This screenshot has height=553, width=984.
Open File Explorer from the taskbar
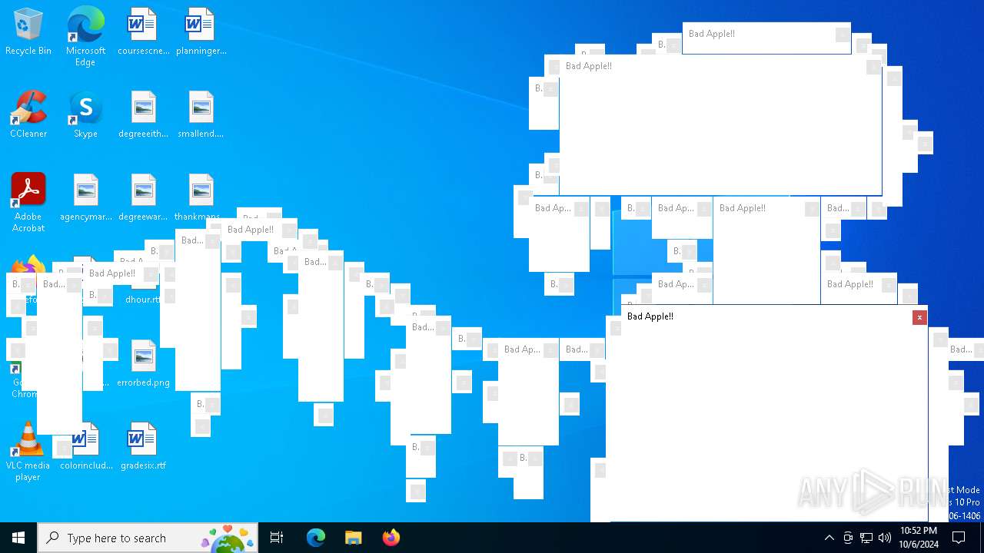pos(353,538)
